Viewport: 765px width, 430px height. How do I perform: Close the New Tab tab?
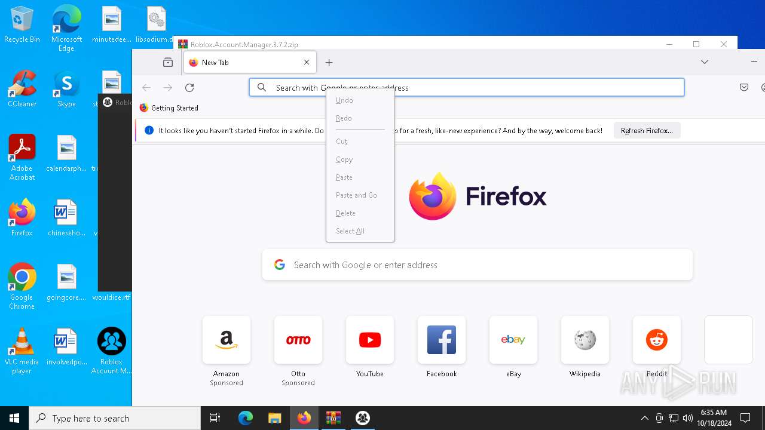307,62
